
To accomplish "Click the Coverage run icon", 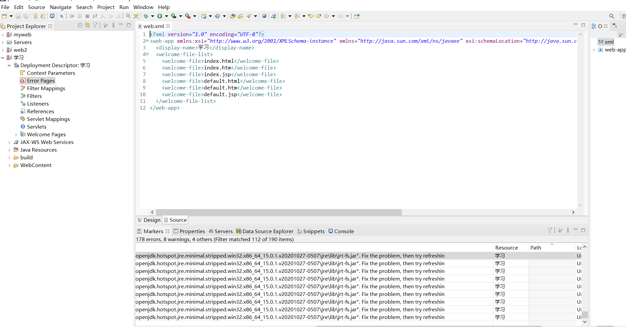I will coord(173,16).
